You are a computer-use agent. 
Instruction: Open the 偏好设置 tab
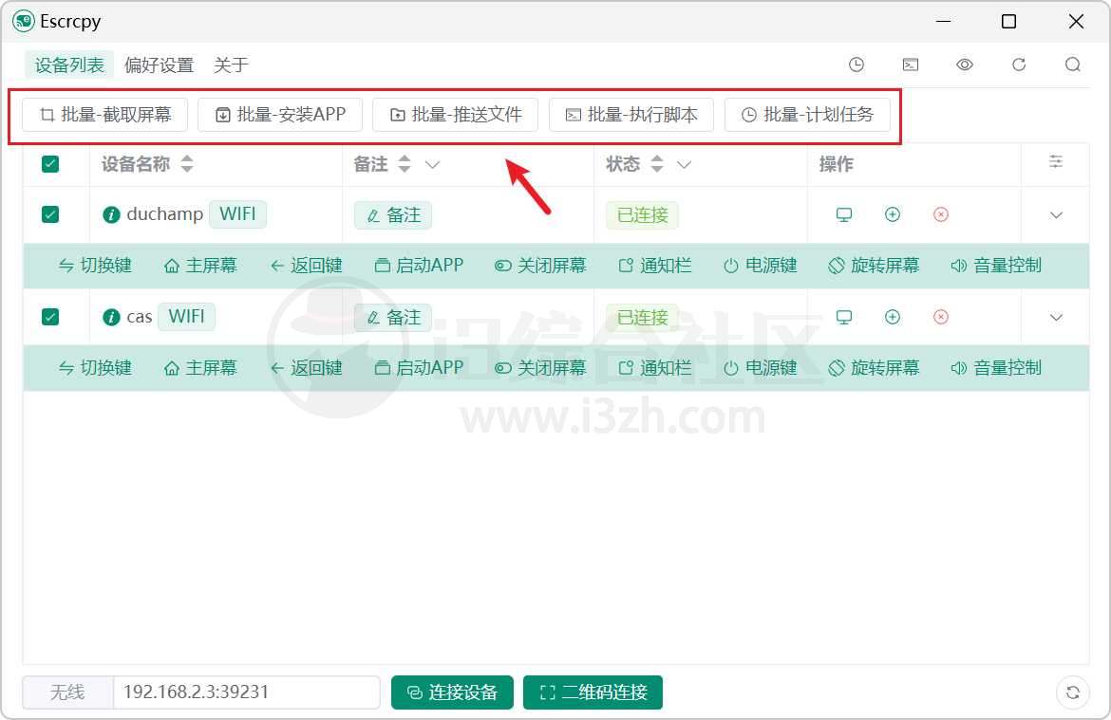click(x=159, y=65)
